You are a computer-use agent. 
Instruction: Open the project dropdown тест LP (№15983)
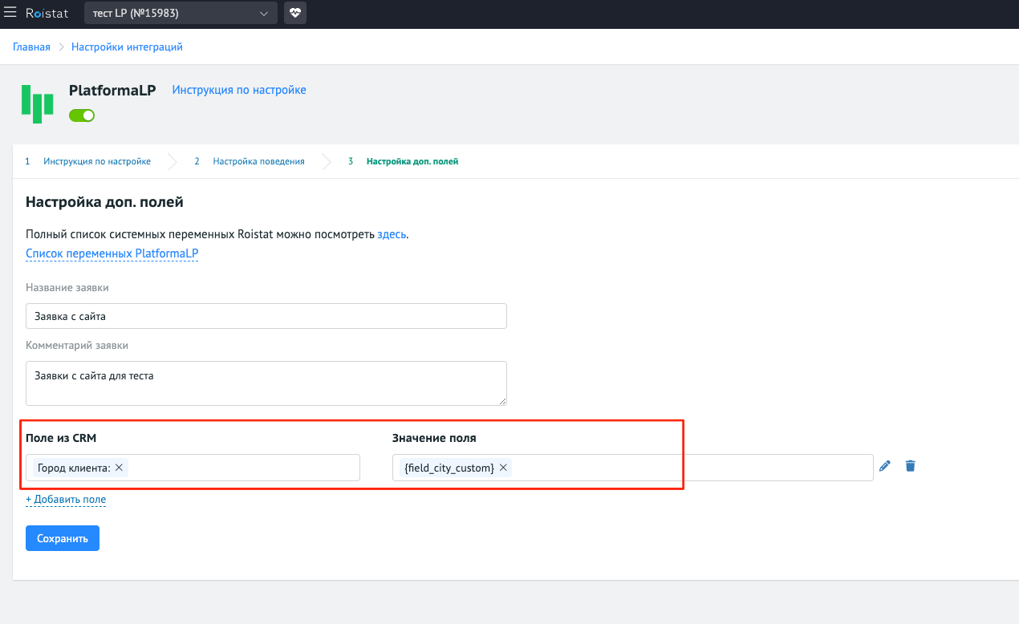point(181,13)
